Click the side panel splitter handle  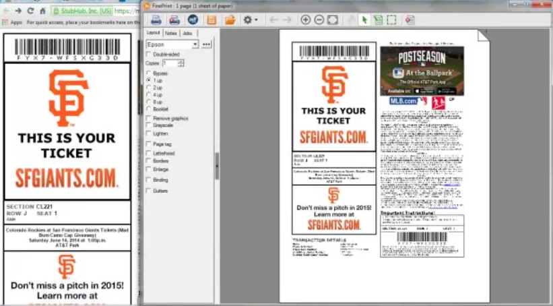[217, 166]
